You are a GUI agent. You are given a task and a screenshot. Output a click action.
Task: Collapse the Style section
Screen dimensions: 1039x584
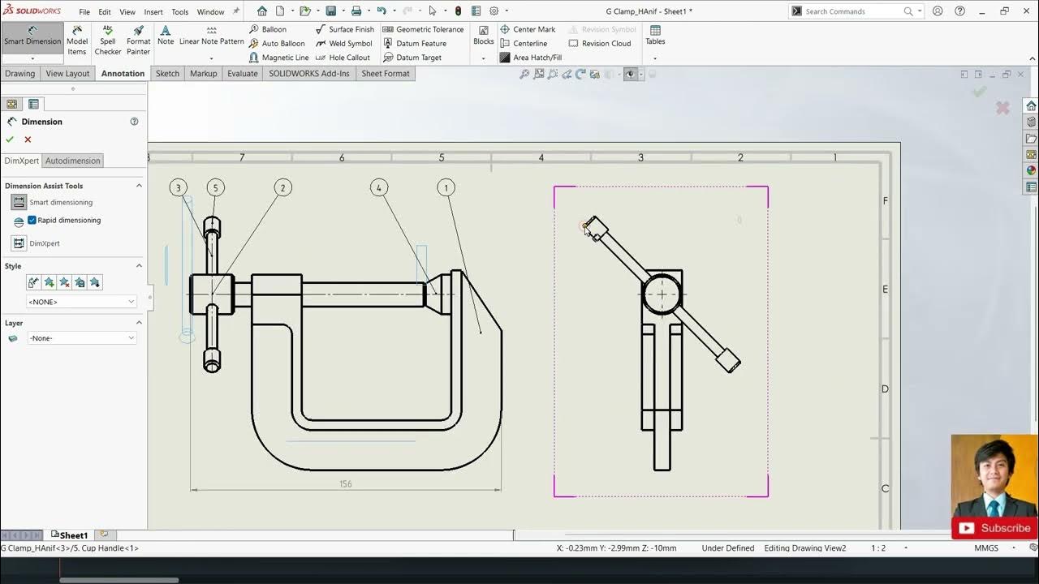coord(139,266)
